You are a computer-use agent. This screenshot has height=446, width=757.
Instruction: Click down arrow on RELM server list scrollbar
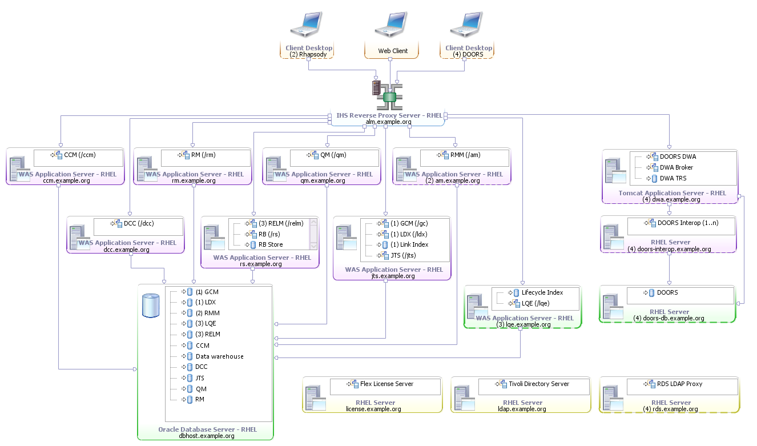(313, 246)
